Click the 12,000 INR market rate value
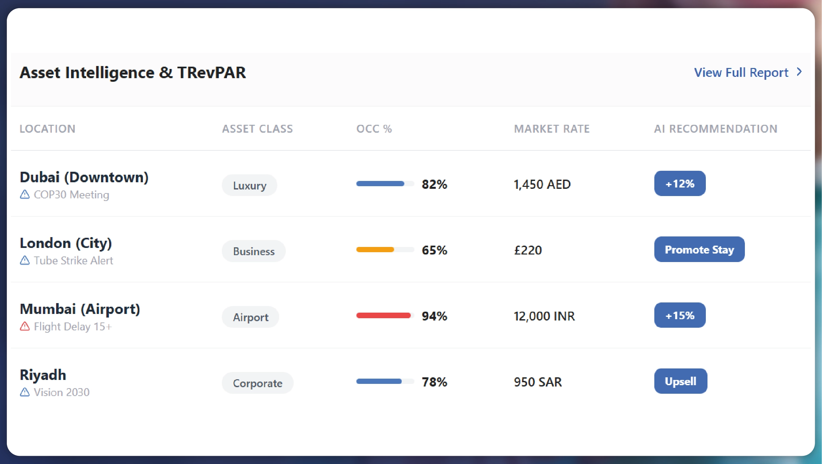The width and height of the screenshot is (822, 464). (x=544, y=316)
